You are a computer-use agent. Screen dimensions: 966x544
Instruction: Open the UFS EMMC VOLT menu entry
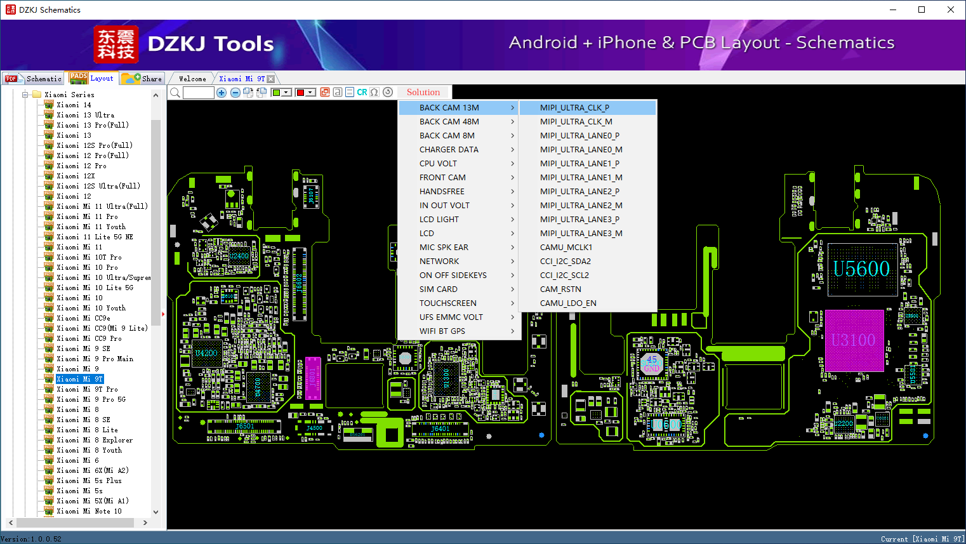[x=460, y=317]
